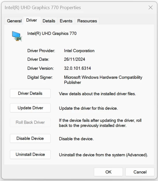
Task: Click the 'Disable the device.' description
Action: pos(76,139)
